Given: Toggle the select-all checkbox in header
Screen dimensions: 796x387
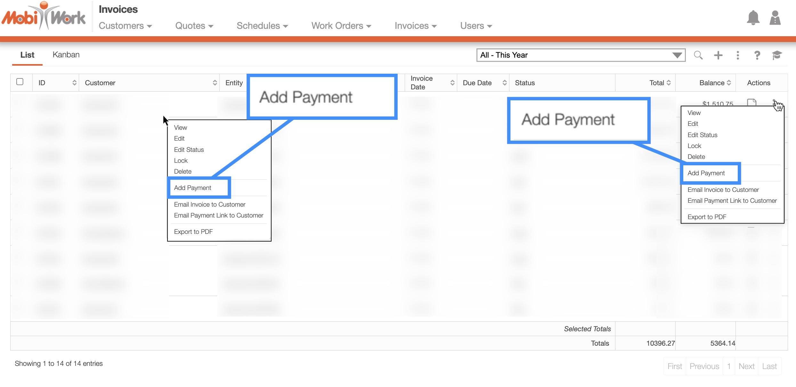Looking at the screenshot, I should pos(20,82).
